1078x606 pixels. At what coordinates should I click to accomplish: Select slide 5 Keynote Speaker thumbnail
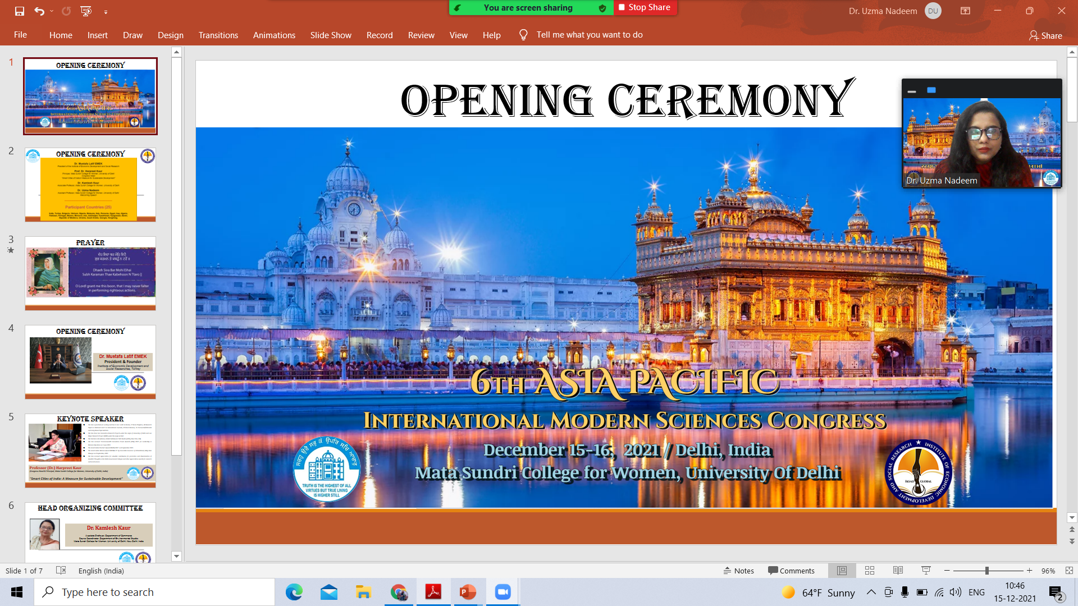coord(90,451)
